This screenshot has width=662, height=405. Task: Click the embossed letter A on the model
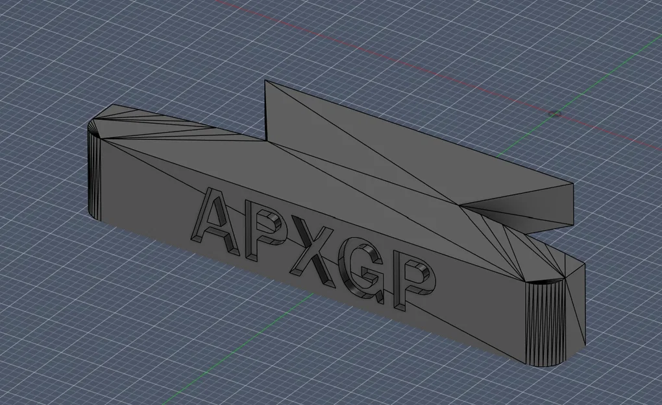216,221
